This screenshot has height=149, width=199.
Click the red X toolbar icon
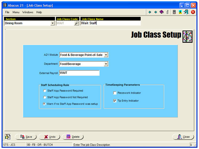(193, 12)
